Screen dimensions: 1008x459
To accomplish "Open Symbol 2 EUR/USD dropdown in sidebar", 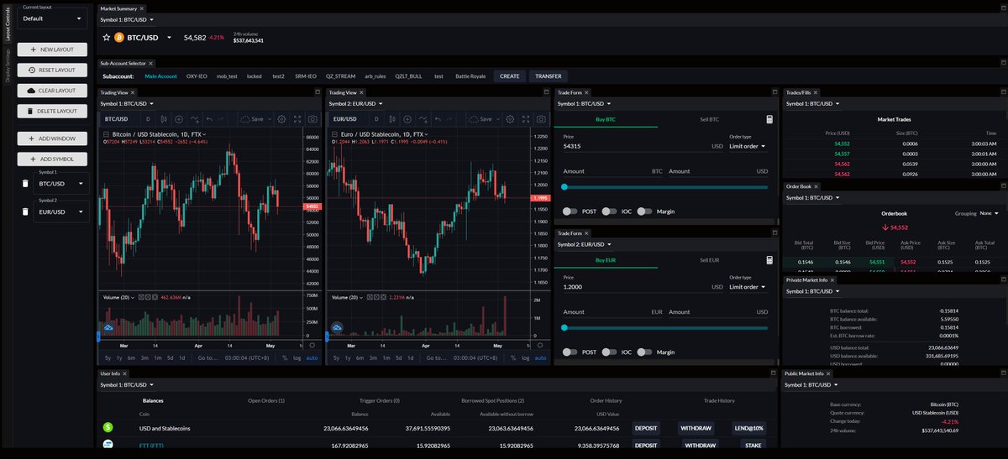I will [61, 211].
